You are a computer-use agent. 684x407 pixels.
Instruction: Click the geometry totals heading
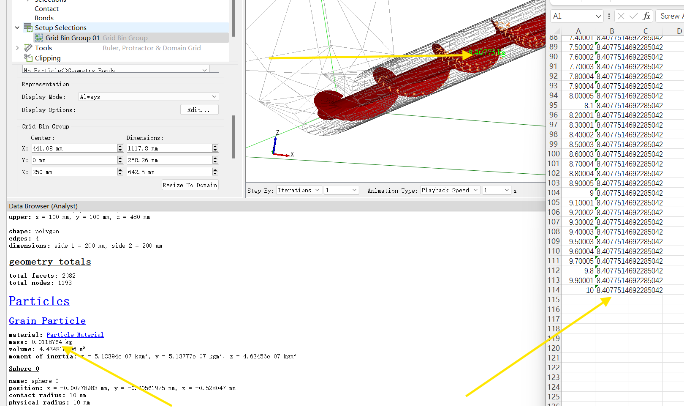click(x=50, y=262)
